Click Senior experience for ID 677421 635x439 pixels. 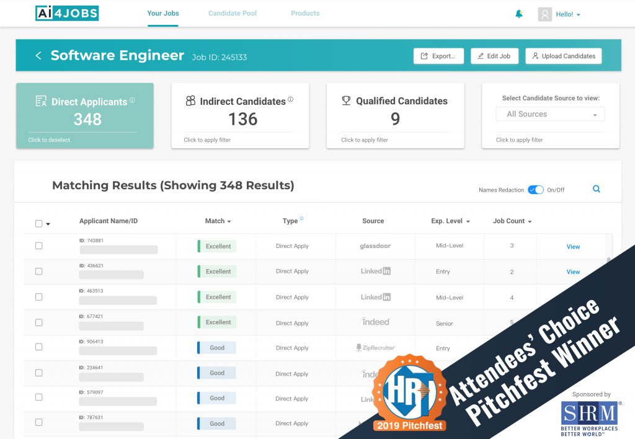pyautogui.click(x=444, y=324)
